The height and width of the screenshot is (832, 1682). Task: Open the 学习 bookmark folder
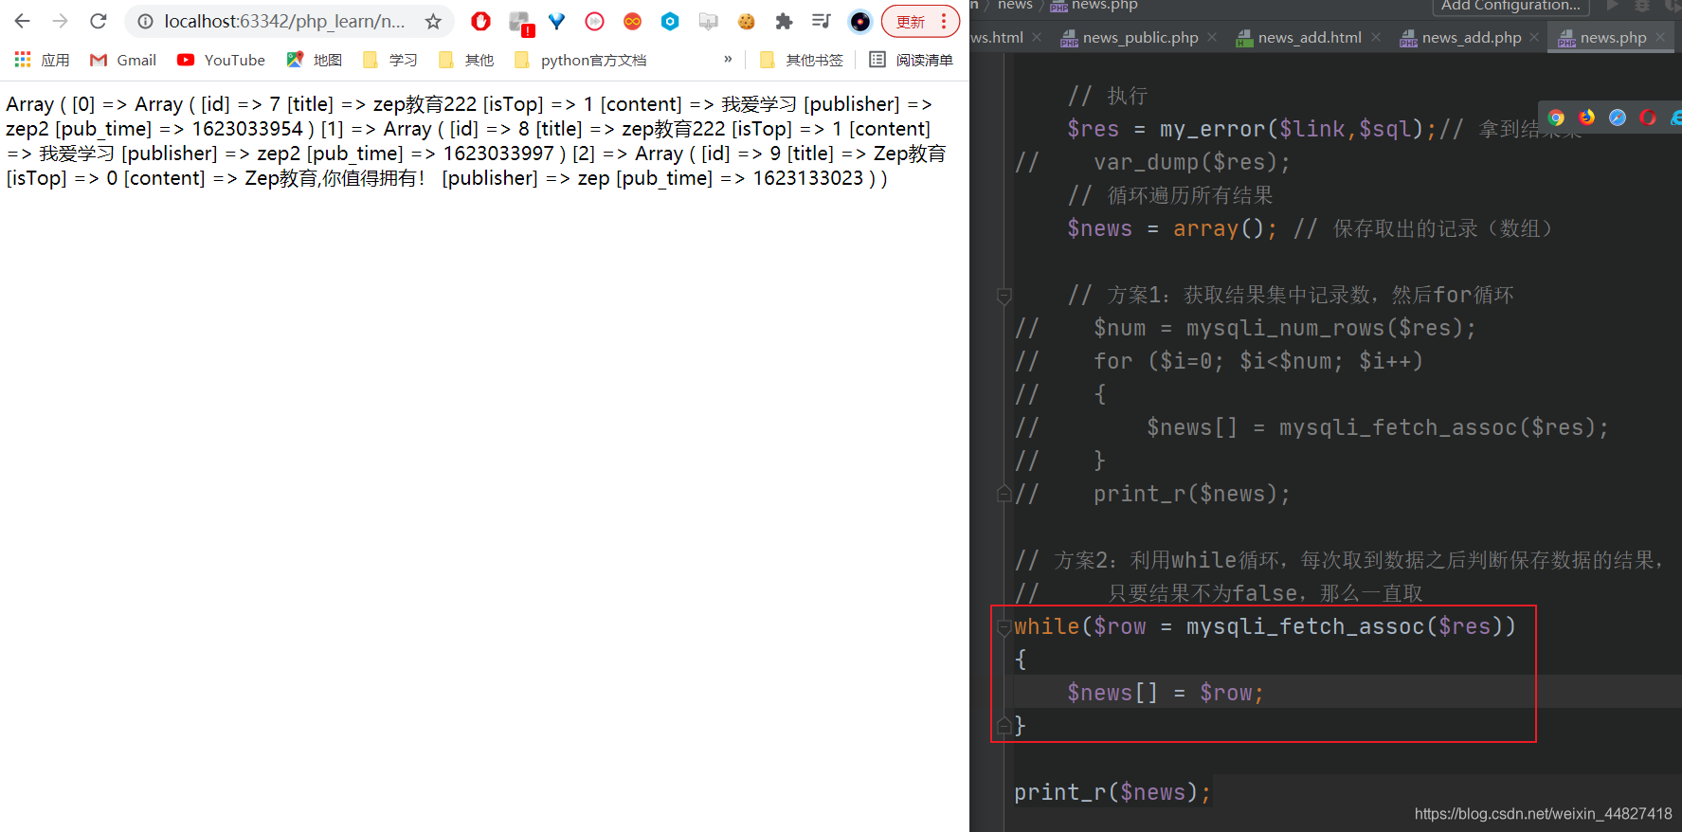point(390,60)
